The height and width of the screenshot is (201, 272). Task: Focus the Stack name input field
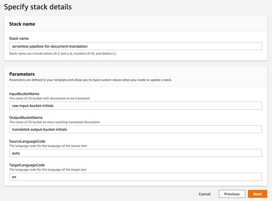click(135, 46)
